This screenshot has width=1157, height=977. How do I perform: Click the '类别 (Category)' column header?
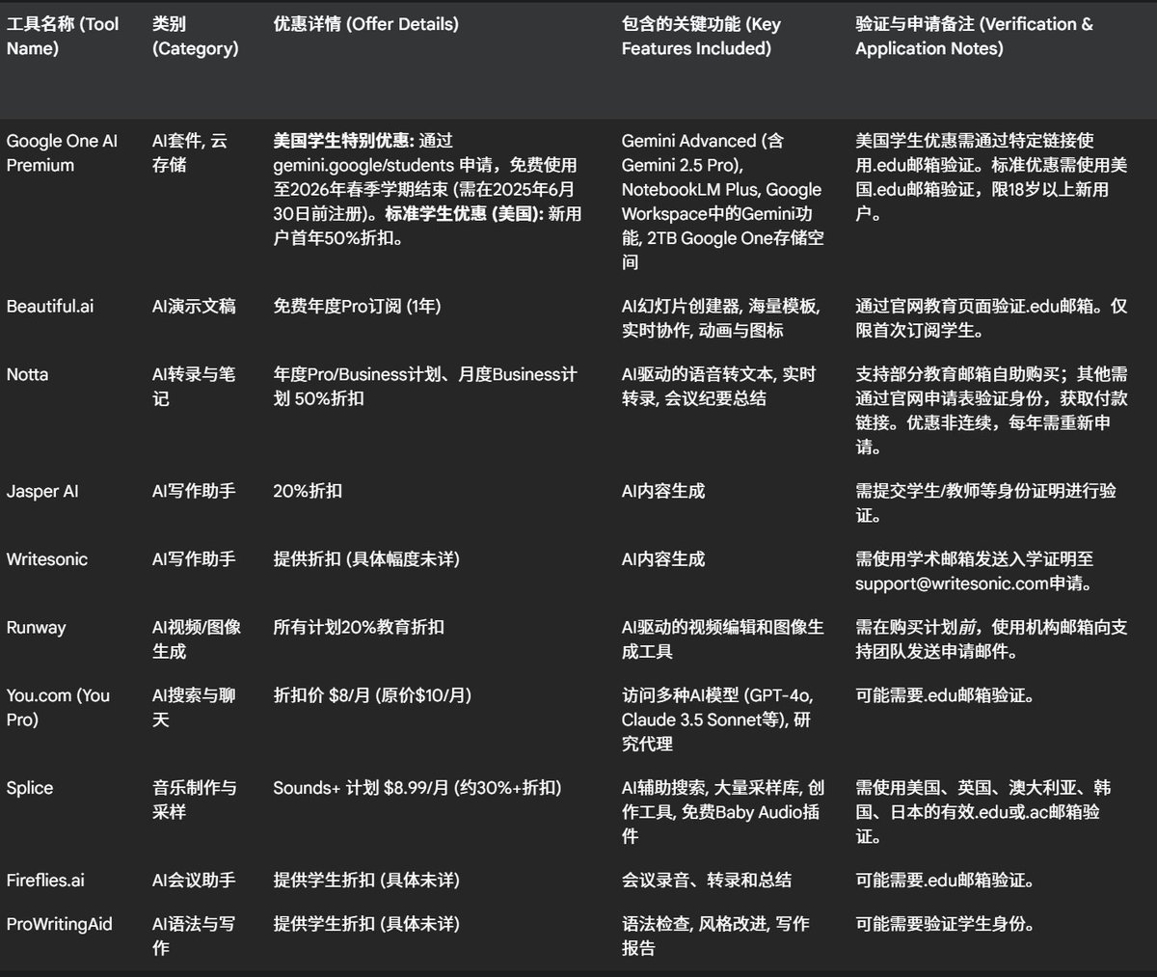click(x=195, y=36)
